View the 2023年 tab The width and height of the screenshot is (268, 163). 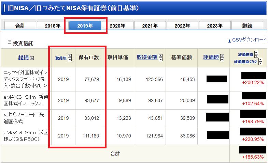pyautogui.click(x=215, y=26)
